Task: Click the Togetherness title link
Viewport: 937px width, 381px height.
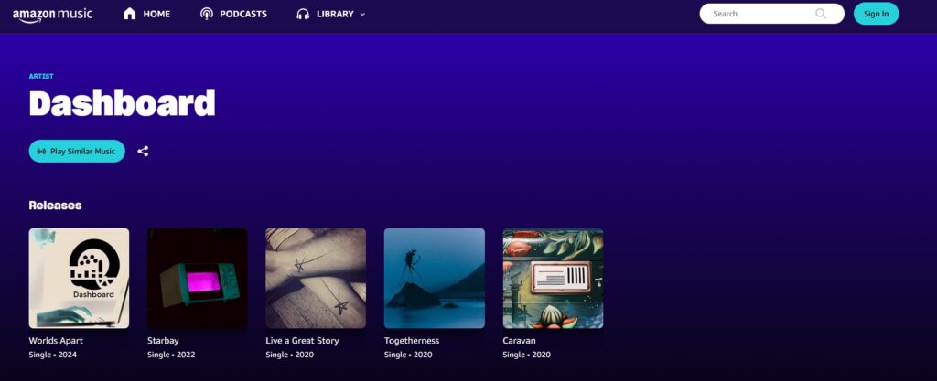Action: [412, 341]
